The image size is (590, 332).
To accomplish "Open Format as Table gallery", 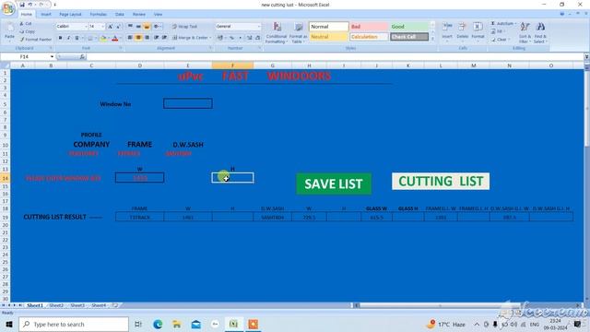I will [299, 33].
